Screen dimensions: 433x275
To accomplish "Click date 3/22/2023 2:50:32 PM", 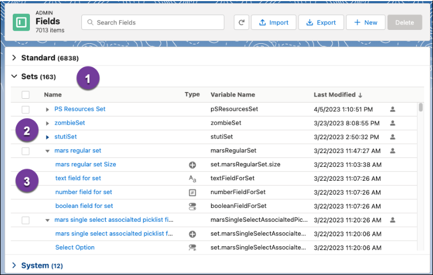I will pyautogui.click(x=346, y=137).
